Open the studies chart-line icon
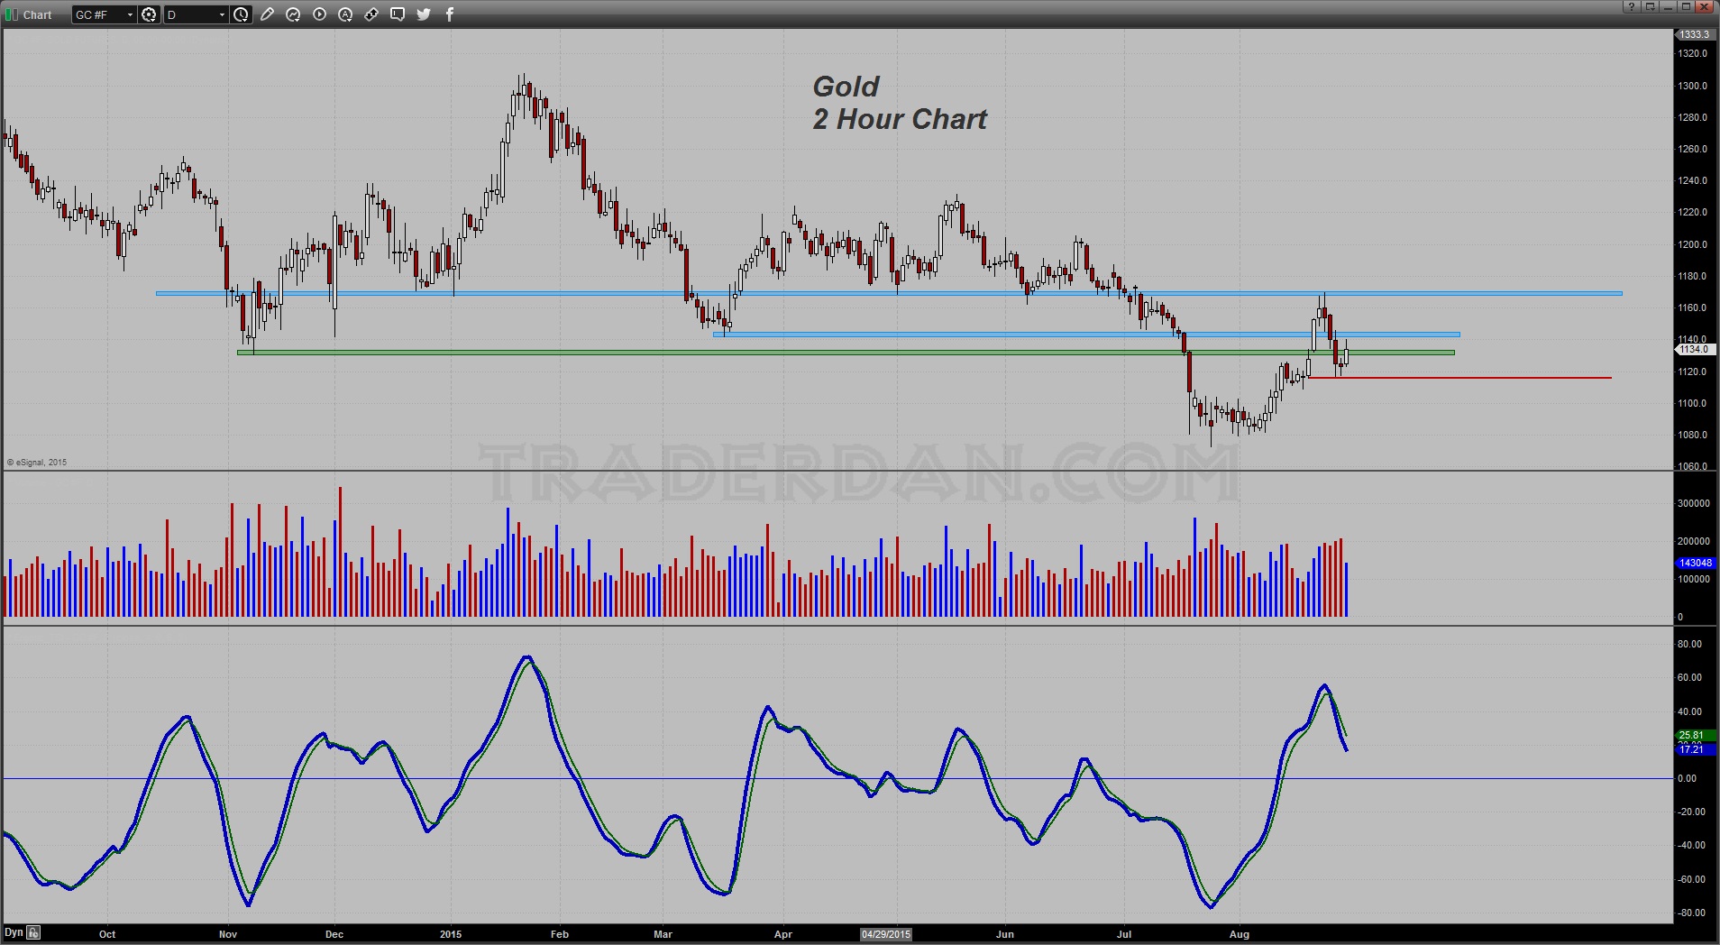This screenshot has height=945, width=1720. click(x=293, y=14)
